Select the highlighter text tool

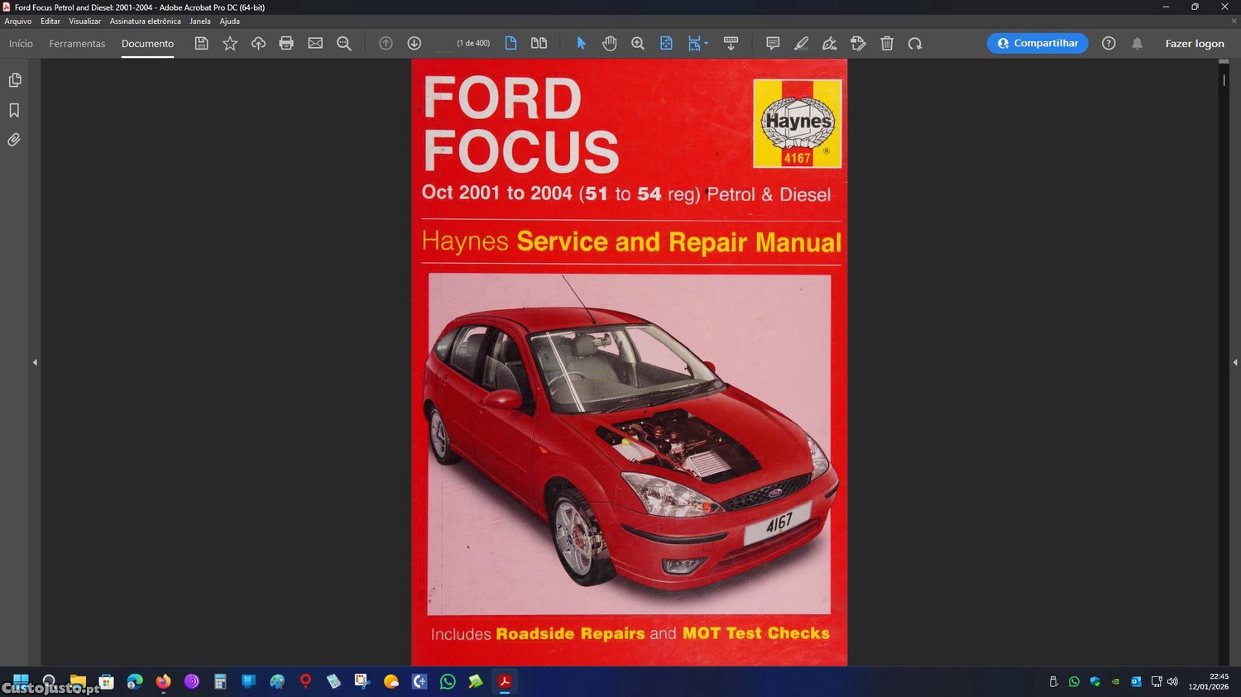[x=801, y=44]
